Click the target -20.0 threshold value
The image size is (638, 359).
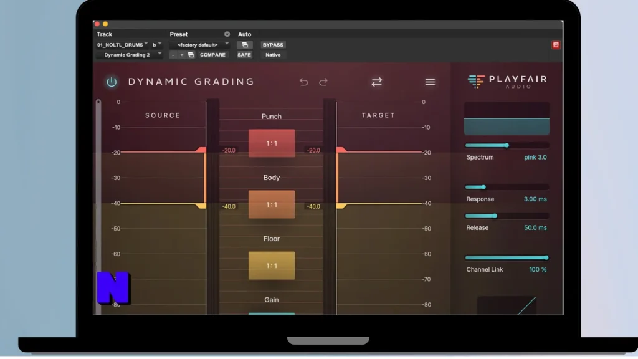[313, 150]
